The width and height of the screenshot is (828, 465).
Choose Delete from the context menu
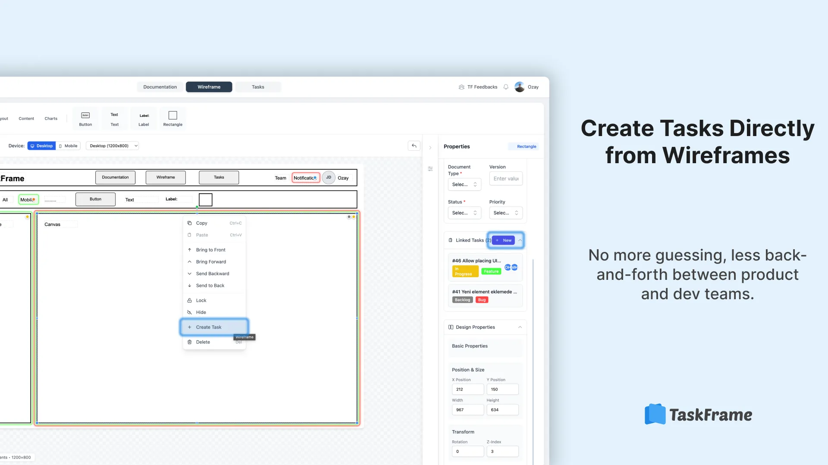click(214, 342)
